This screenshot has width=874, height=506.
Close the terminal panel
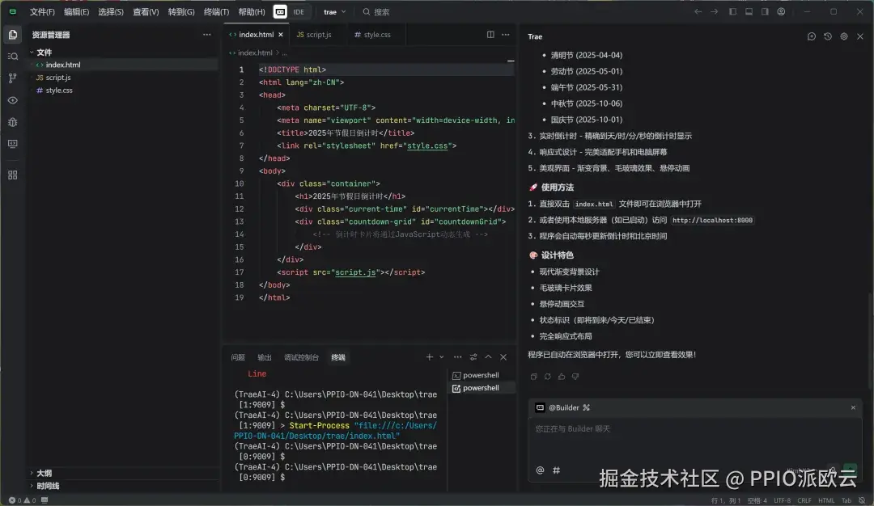[503, 356]
